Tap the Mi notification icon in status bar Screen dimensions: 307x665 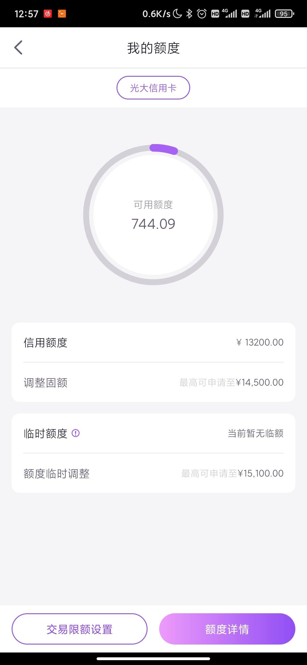[62, 14]
